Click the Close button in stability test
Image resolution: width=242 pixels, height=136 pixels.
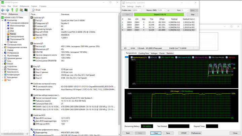235,133
